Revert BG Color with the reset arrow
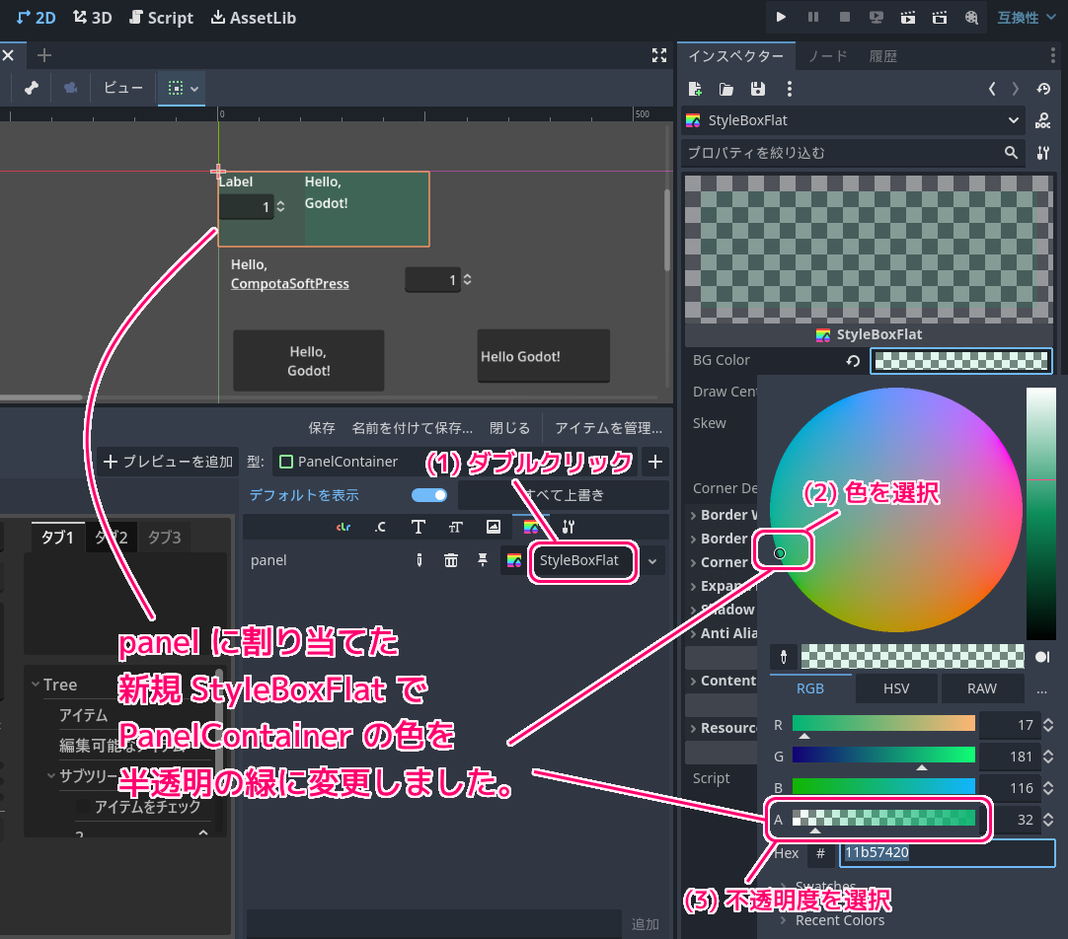Viewport: 1068px width, 939px height. [853, 361]
